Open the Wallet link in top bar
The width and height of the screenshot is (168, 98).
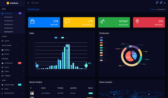click(x=35, y=3)
